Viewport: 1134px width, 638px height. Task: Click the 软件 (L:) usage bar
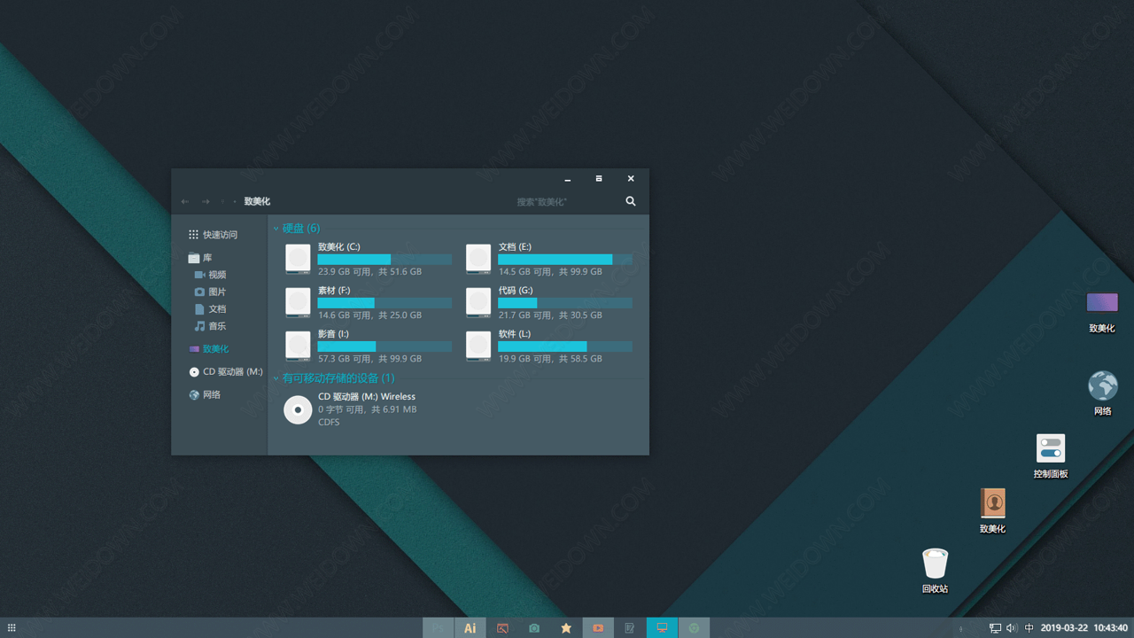click(x=565, y=346)
